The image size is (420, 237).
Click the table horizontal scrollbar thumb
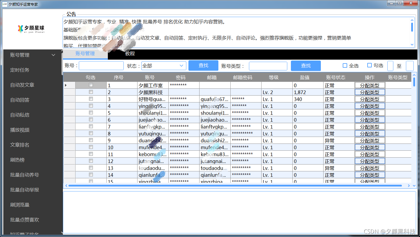coord(235,186)
